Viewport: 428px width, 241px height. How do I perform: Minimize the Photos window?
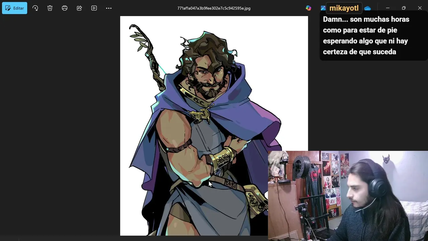(388, 8)
